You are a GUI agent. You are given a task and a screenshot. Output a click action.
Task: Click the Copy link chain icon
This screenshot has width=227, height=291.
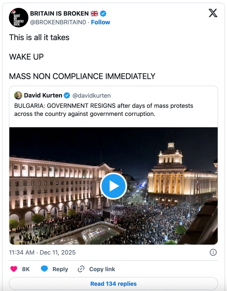pyautogui.click(x=81, y=269)
